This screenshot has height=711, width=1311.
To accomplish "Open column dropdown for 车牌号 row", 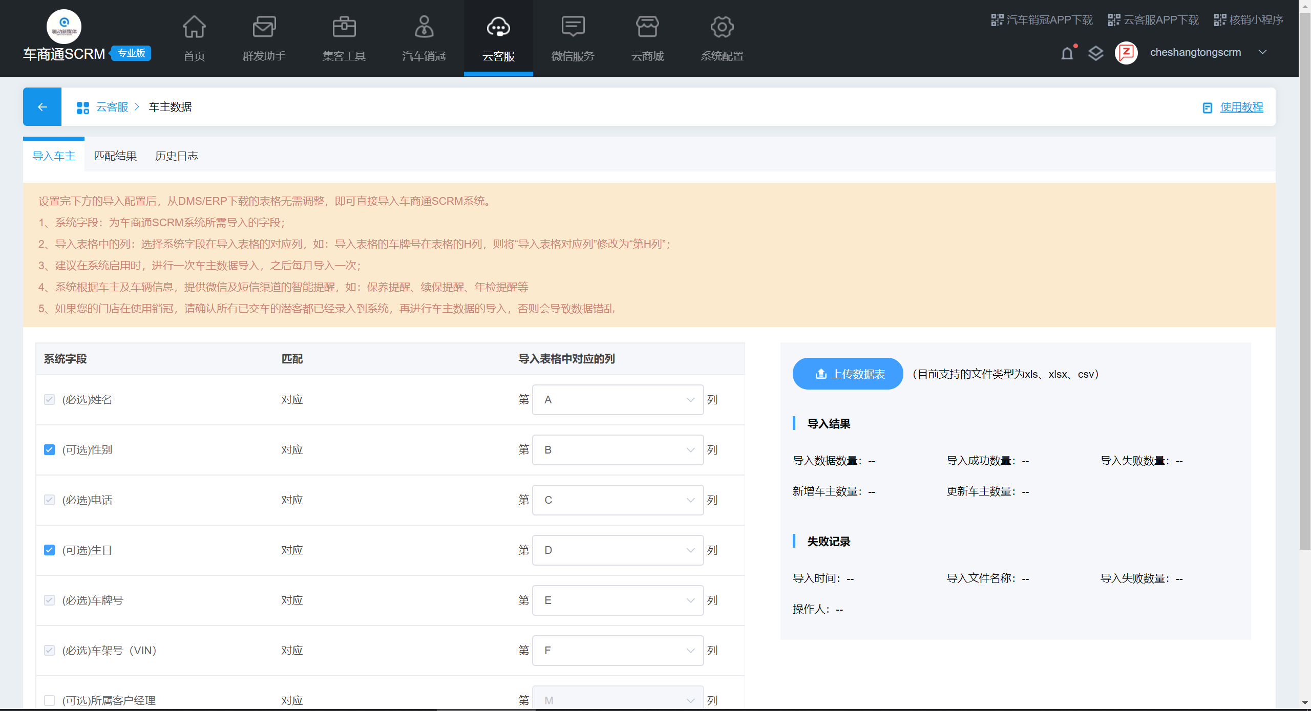I will click(x=618, y=600).
